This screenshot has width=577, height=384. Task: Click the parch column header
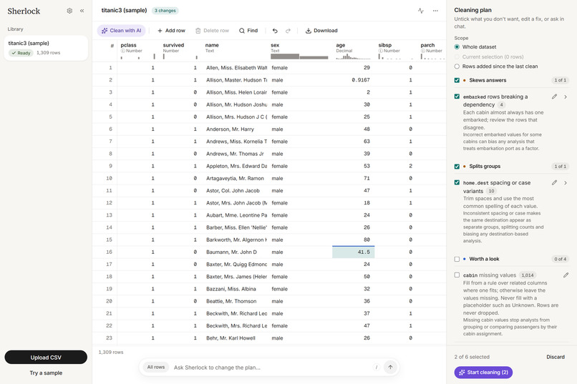[432, 51]
